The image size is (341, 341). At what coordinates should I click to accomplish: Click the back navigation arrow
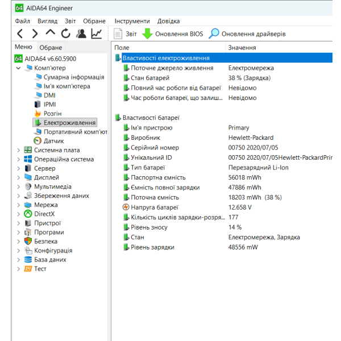coord(20,34)
